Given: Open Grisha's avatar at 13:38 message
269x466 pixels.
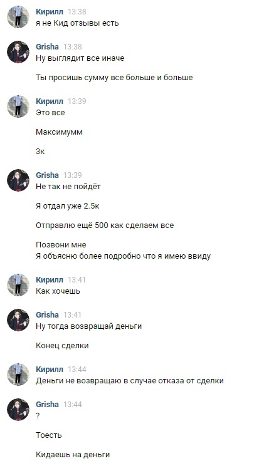Looking at the screenshot, I should pyautogui.click(x=18, y=52).
